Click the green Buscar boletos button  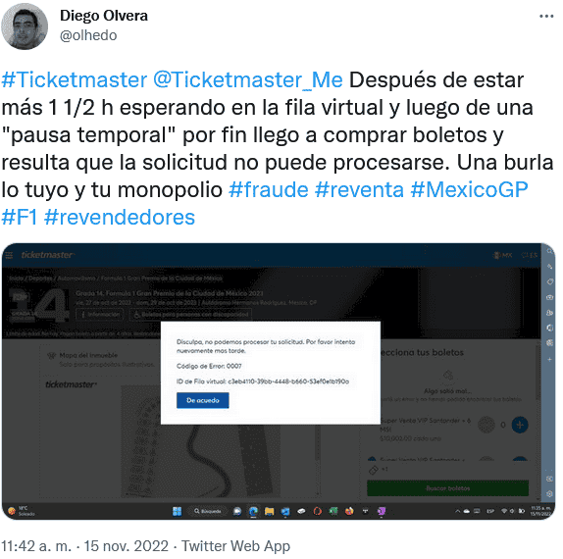(x=447, y=488)
